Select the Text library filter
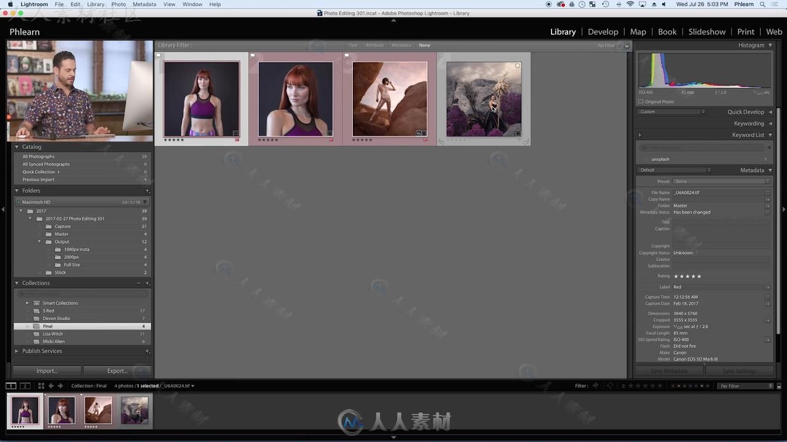The width and height of the screenshot is (787, 442). 353,45
